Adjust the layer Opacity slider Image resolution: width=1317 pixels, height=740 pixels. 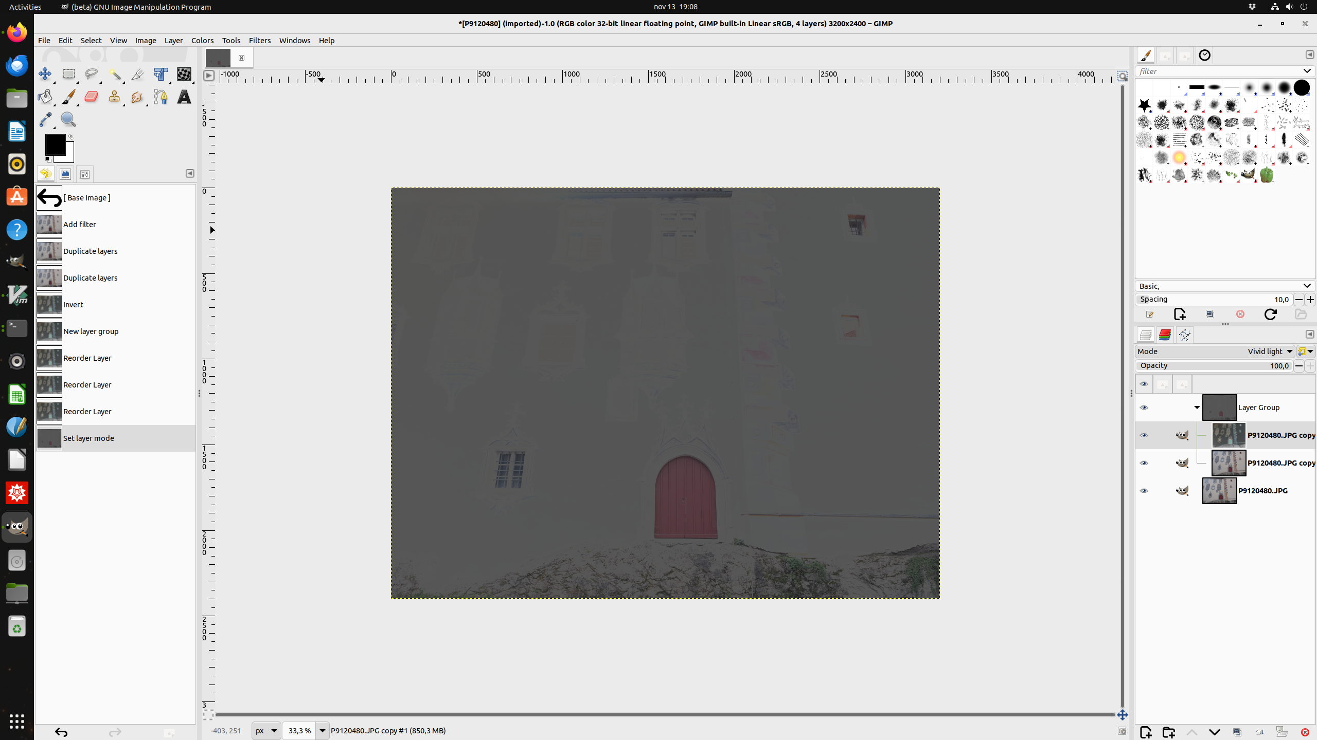tap(1214, 366)
